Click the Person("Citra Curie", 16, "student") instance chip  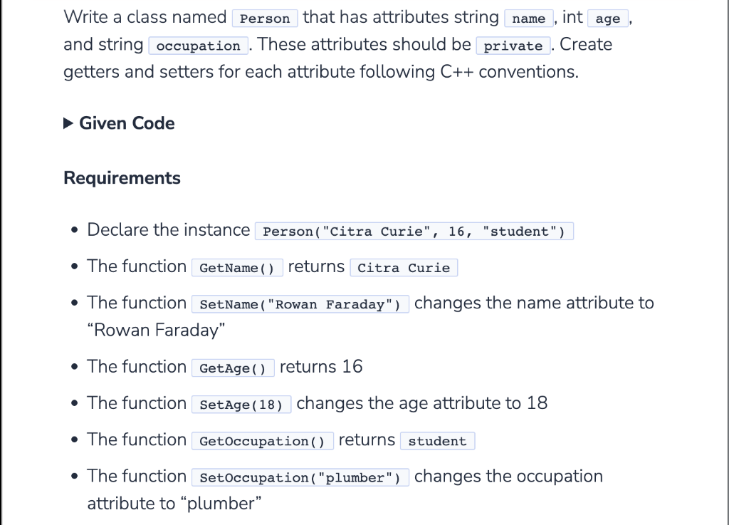(413, 231)
